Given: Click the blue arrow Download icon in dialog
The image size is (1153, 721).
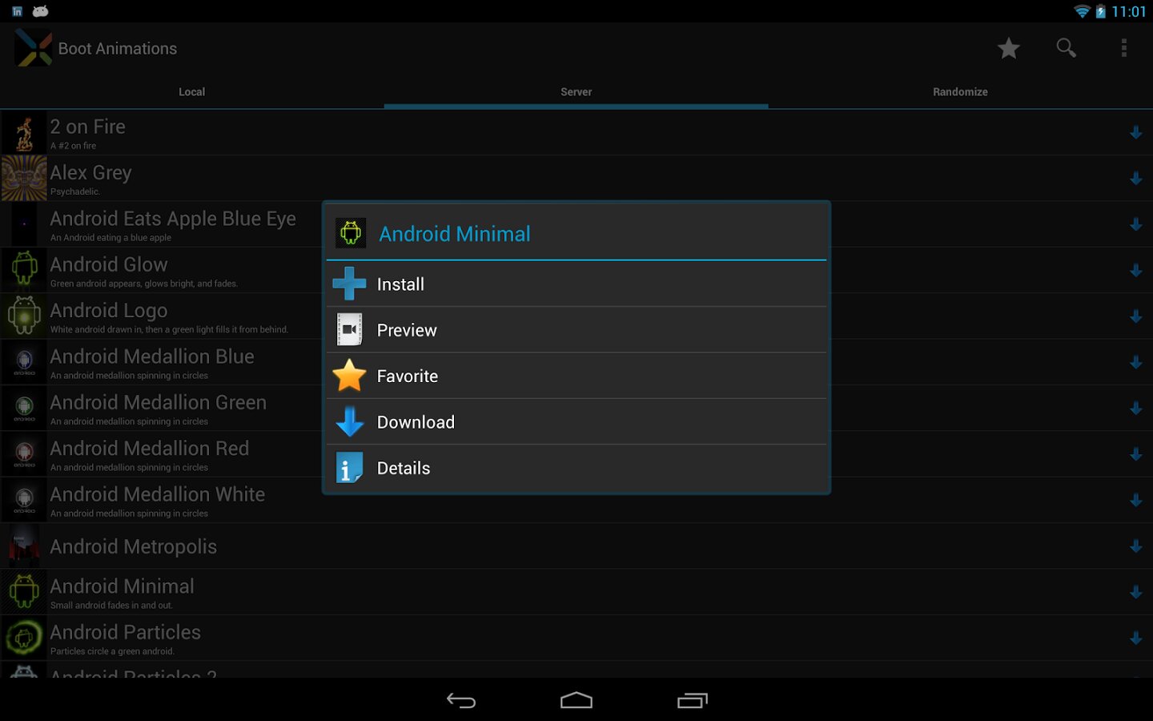Looking at the screenshot, I should click(349, 421).
